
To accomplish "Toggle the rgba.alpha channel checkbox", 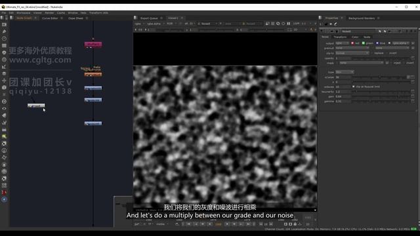I will 389,43.
